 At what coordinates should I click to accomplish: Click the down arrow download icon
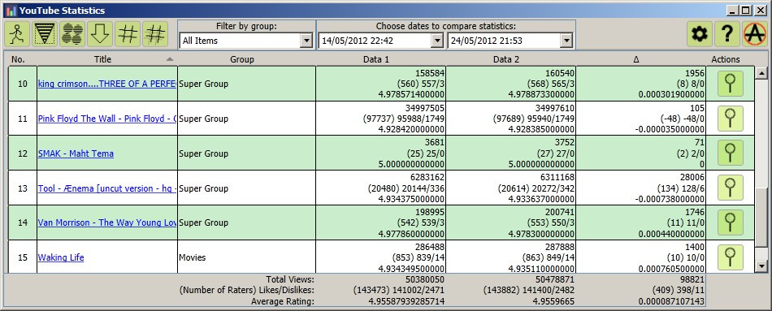100,34
